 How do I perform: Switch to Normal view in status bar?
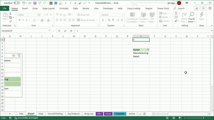tap(167, 118)
